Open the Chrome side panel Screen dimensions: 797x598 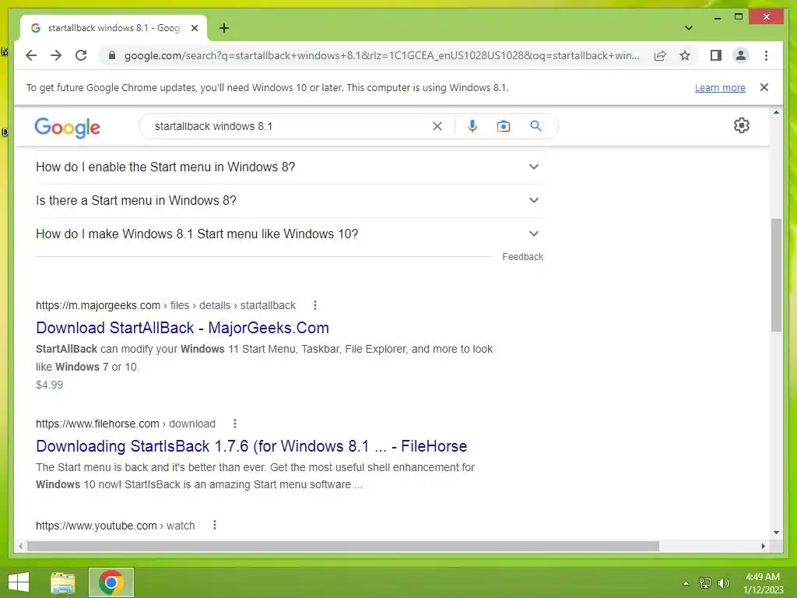pos(716,55)
